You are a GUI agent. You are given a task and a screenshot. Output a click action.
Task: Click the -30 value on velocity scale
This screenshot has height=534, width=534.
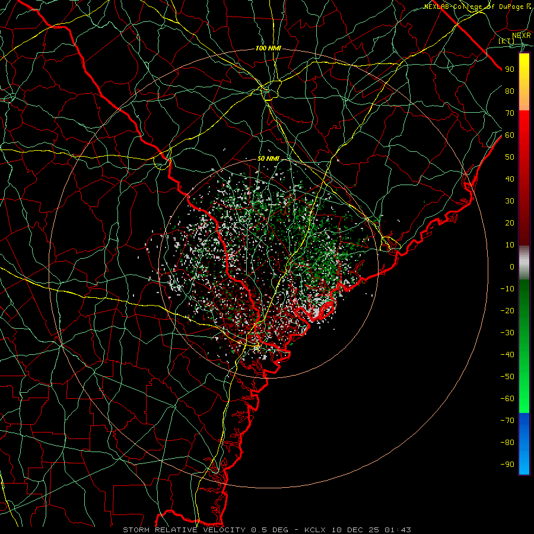click(507, 333)
